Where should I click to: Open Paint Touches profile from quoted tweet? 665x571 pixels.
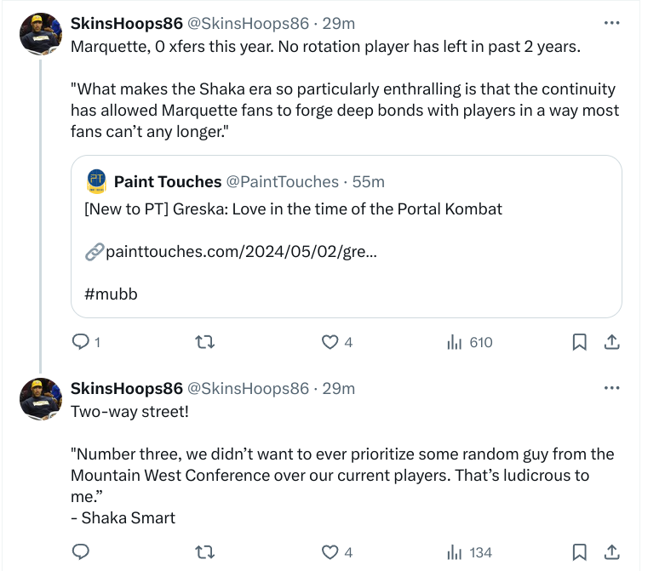click(x=166, y=181)
